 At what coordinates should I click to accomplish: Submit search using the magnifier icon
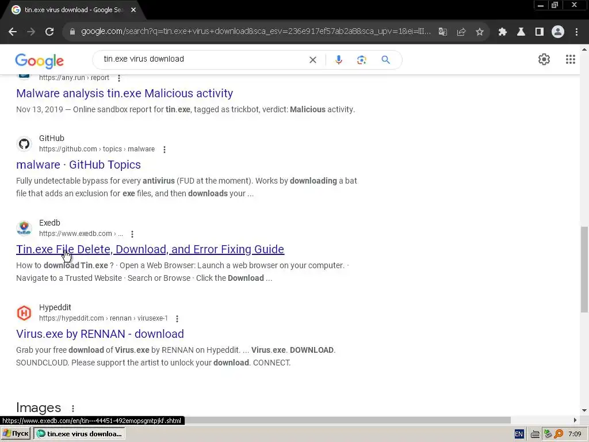(385, 60)
